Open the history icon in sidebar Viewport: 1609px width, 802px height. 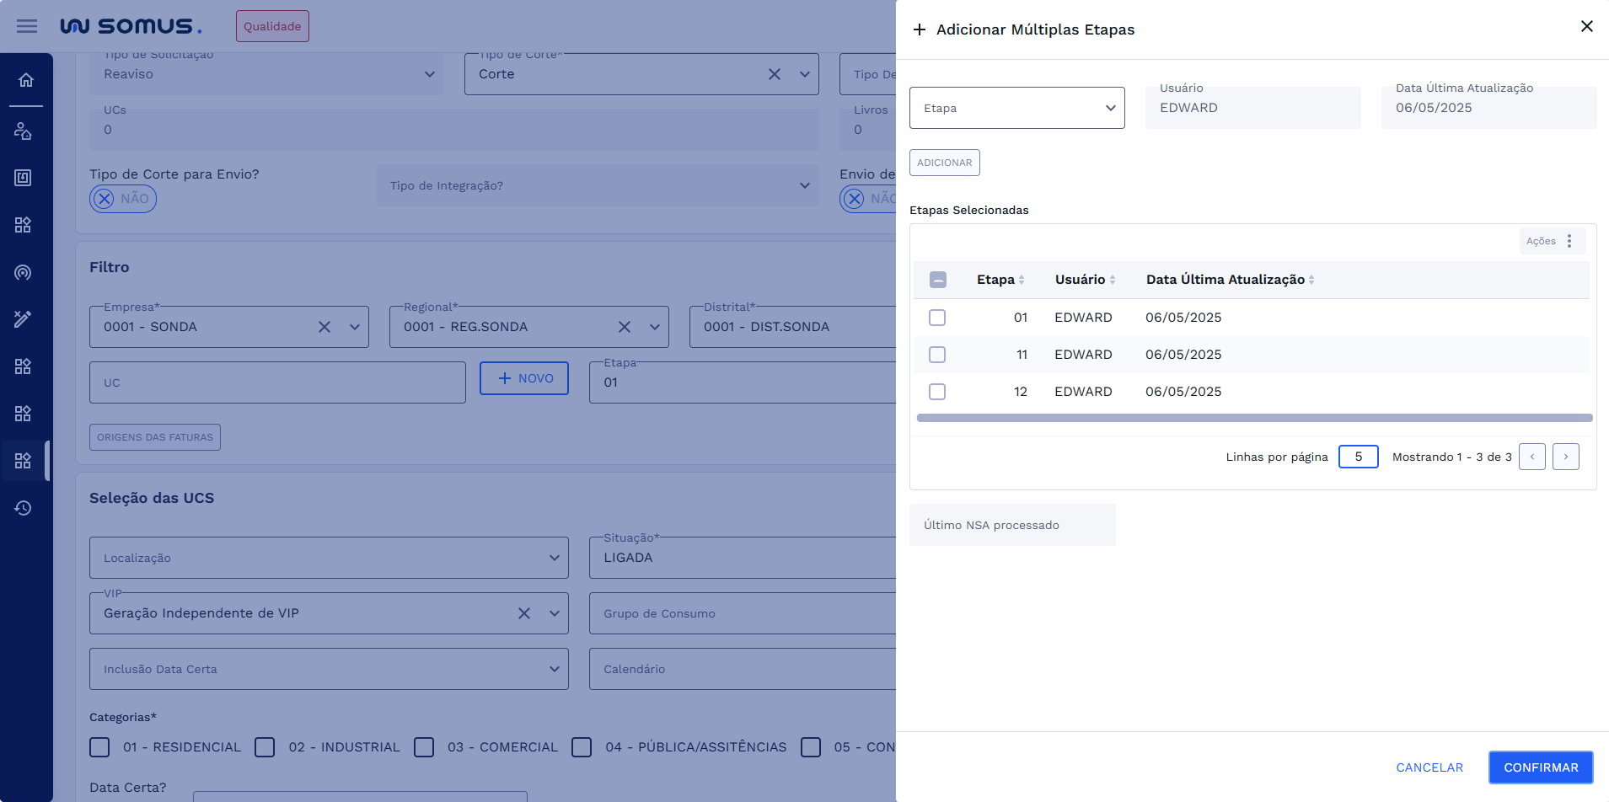(x=23, y=508)
